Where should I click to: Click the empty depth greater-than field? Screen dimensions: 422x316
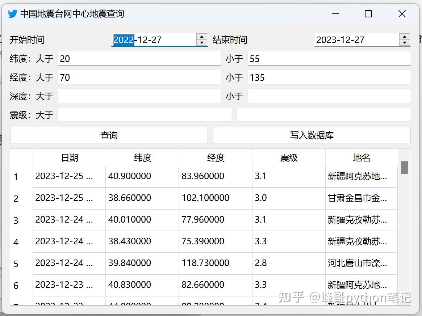pyautogui.click(x=139, y=96)
